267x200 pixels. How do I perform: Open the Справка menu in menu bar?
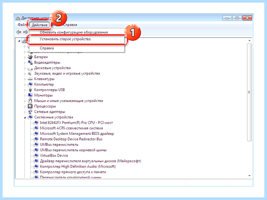tap(70, 25)
